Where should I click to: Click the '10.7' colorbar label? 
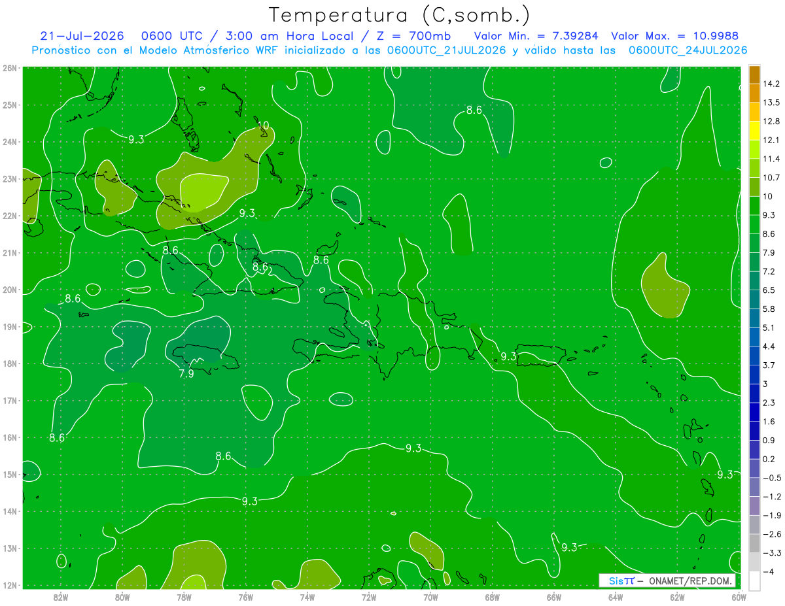(771, 177)
